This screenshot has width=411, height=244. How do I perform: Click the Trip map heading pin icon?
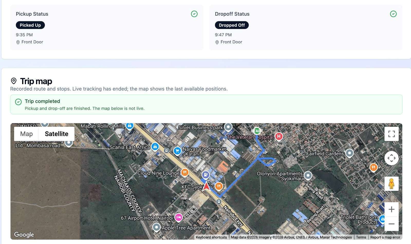(x=14, y=81)
